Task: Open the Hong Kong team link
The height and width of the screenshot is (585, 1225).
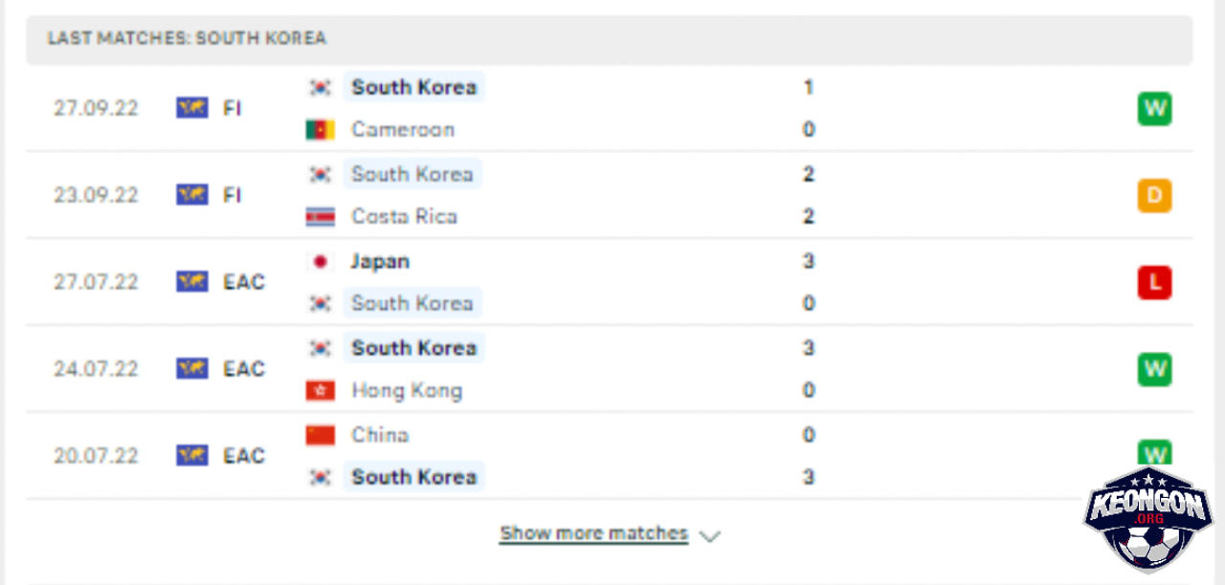Action: [407, 391]
